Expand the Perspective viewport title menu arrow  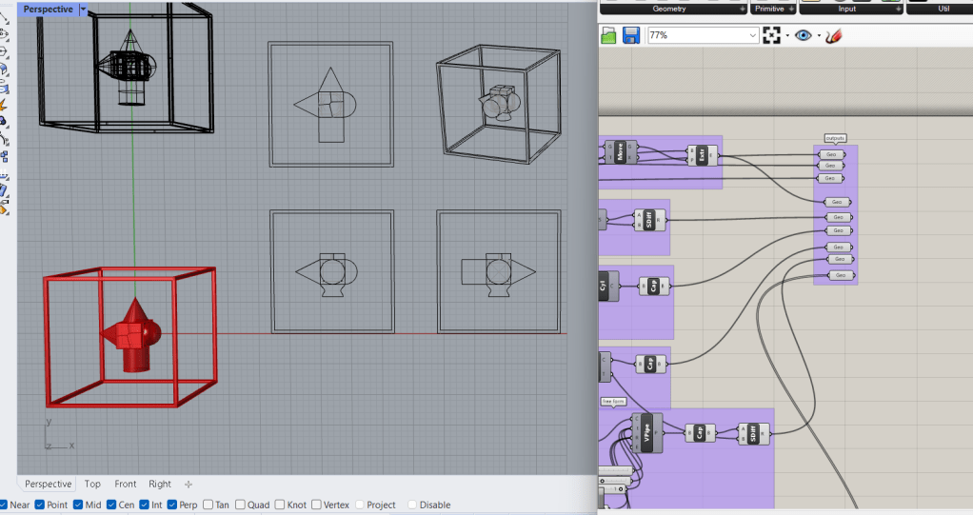click(x=83, y=9)
